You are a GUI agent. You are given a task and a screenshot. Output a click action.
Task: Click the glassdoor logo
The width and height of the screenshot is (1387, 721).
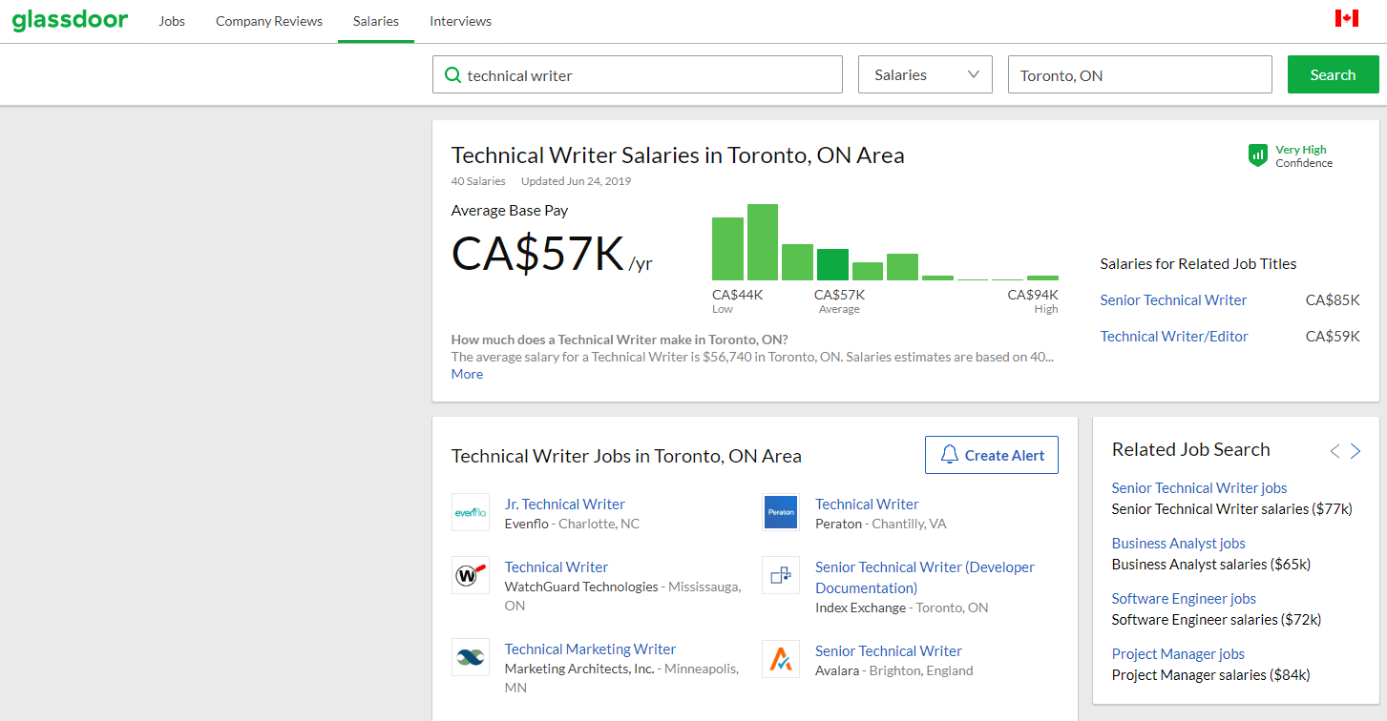[70, 20]
